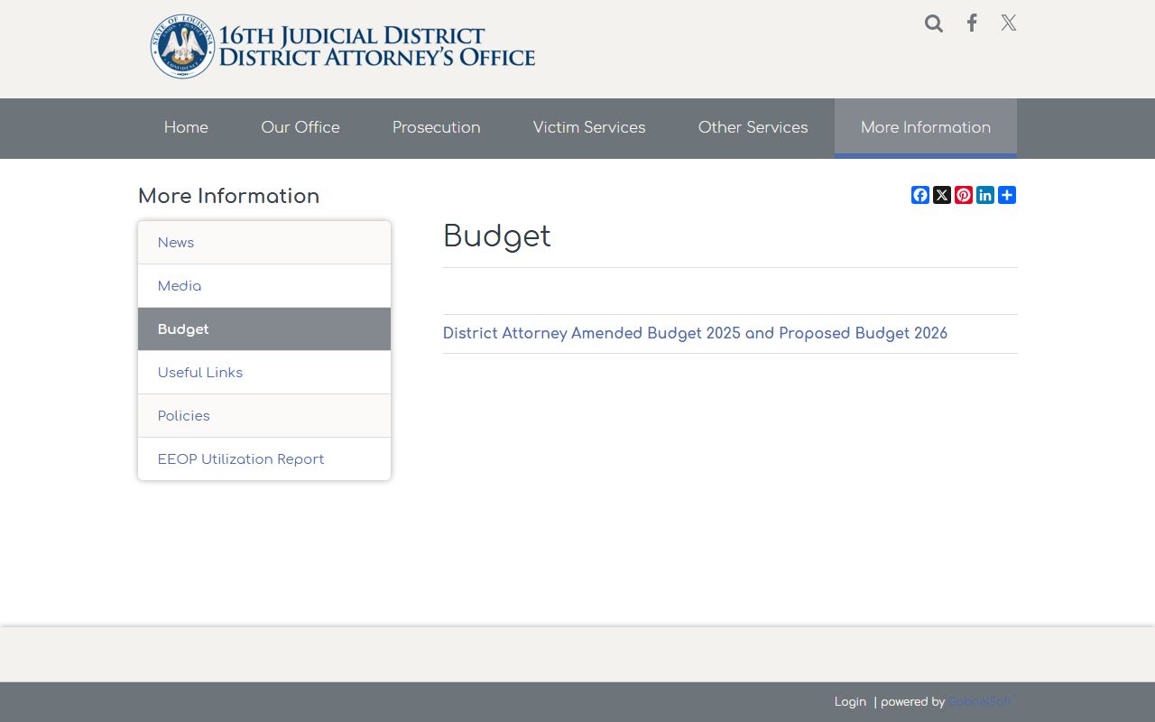Select Budget in the sidebar

264,329
